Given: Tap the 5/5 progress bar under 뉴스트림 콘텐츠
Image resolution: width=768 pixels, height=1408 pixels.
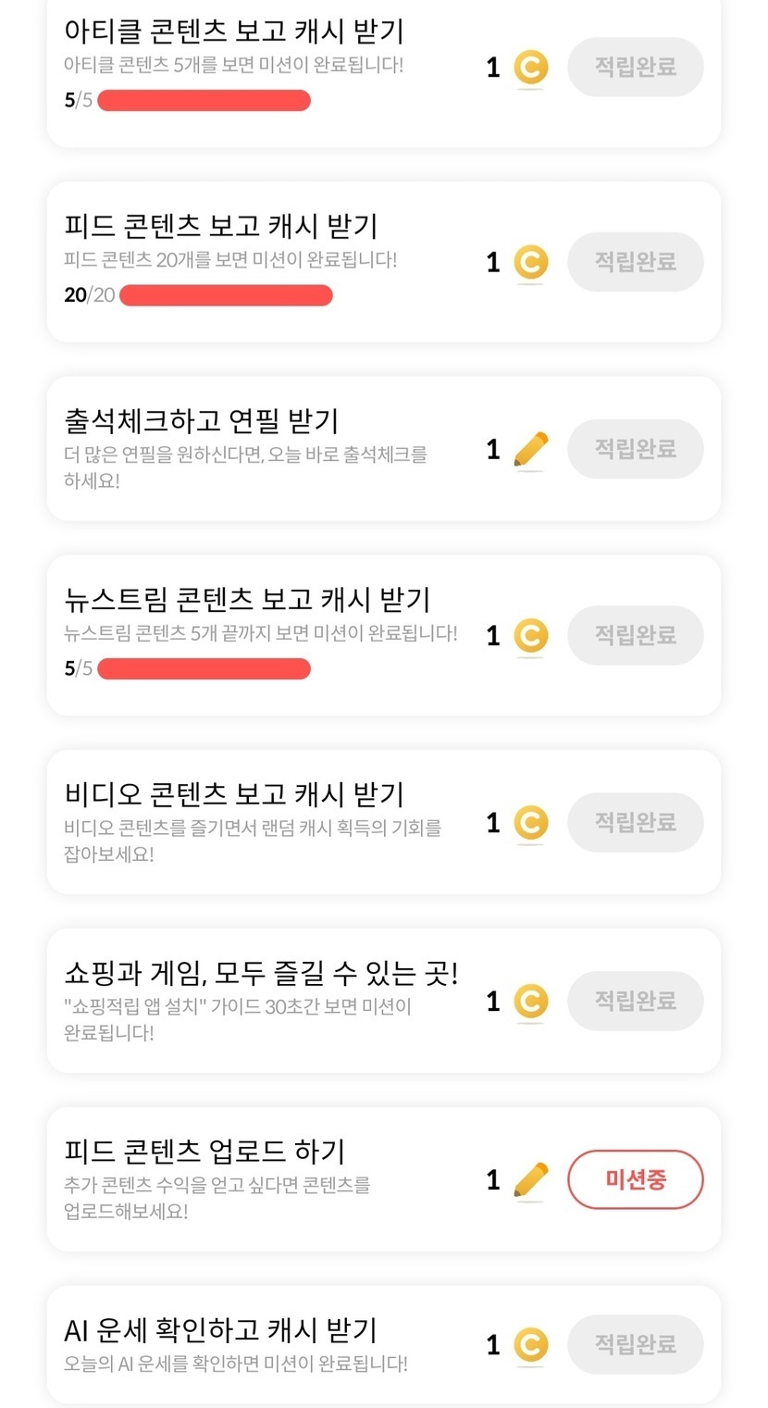Looking at the screenshot, I should click(x=204, y=668).
